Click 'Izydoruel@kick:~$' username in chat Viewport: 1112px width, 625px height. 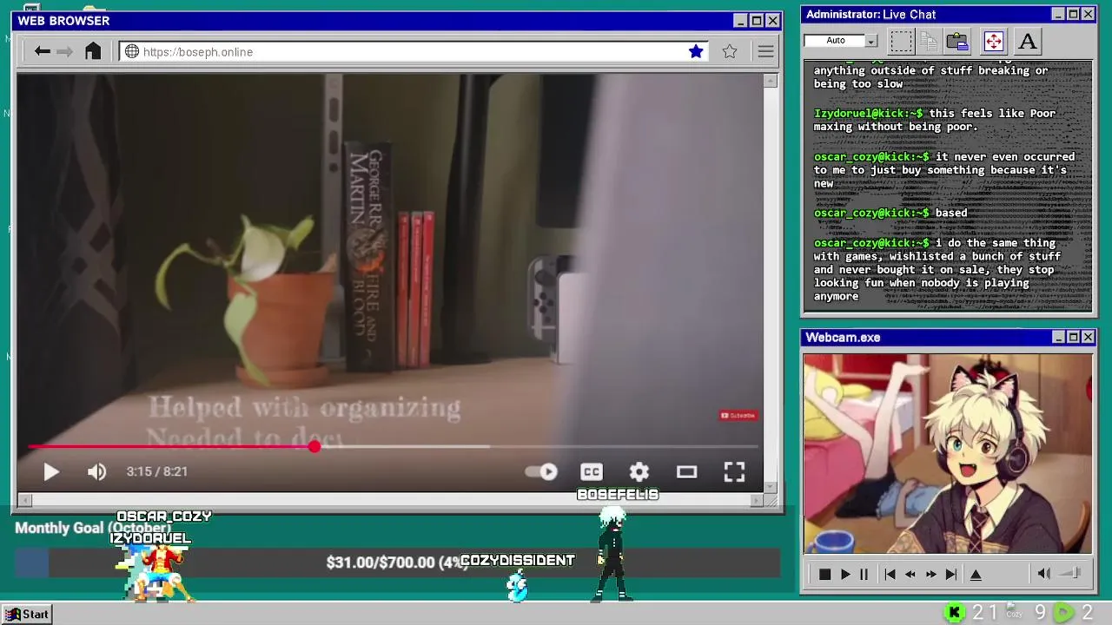pyautogui.click(x=868, y=114)
